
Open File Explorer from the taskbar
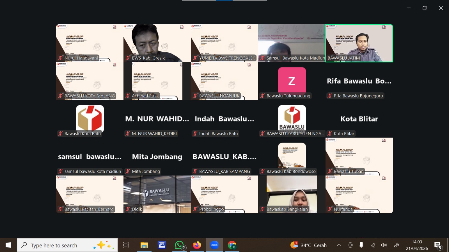pos(144,245)
